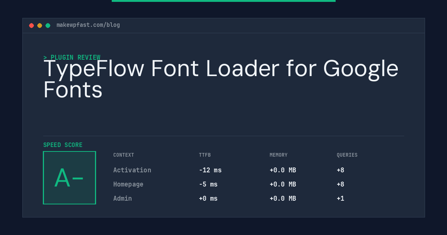Image resolution: width=447 pixels, height=235 pixels.
Task: Select the Admin row label
Action: pos(123,198)
